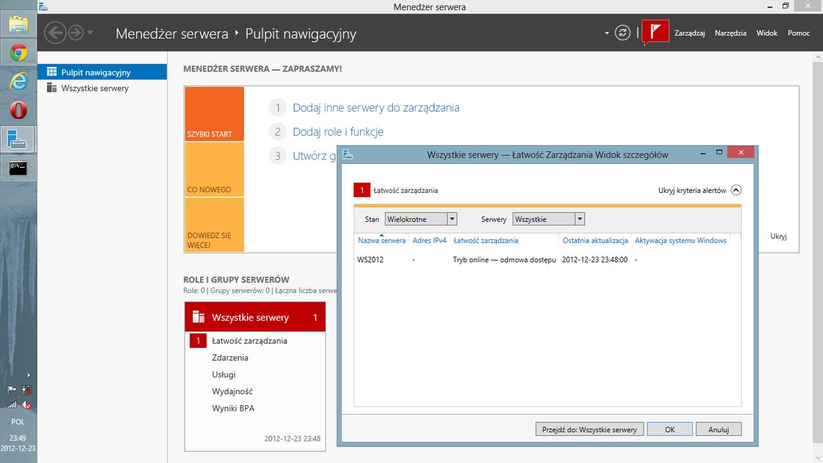Click Ukryj link in welcome panel

coord(779,236)
